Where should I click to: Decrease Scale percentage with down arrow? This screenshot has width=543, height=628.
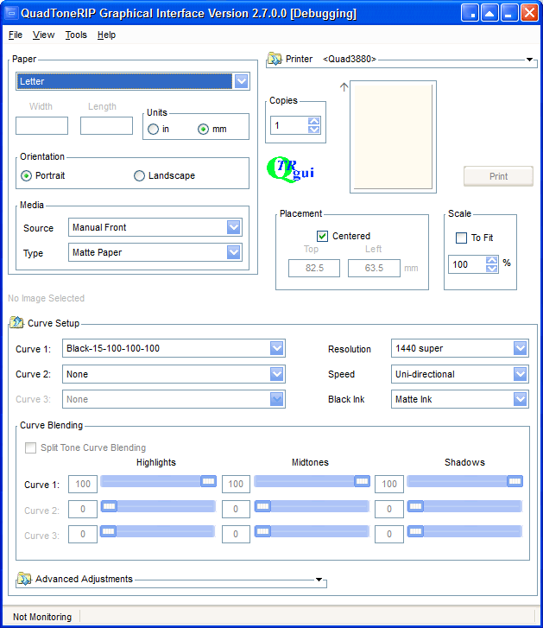point(492,269)
